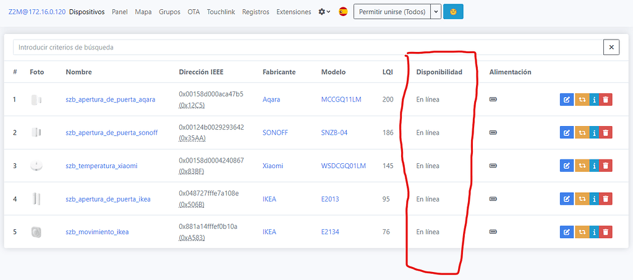Delete szb_apertura_de_puerta_sonoff with trash icon
The image size is (633, 280).
point(606,132)
